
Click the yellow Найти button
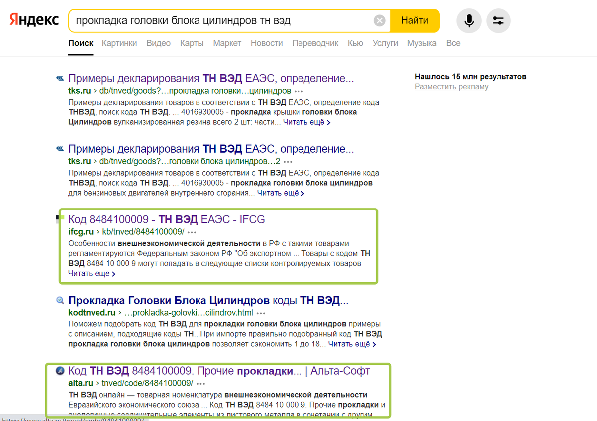[x=415, y=21]
